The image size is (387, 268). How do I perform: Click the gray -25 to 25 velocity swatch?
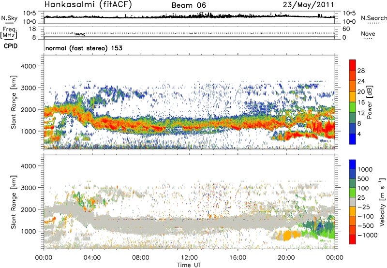pyautogui.click(x=353, y=202)
